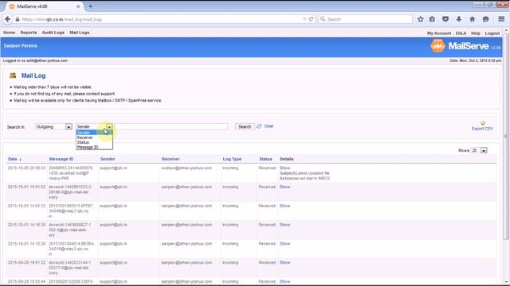Open the Reports menu

(29, 33)
